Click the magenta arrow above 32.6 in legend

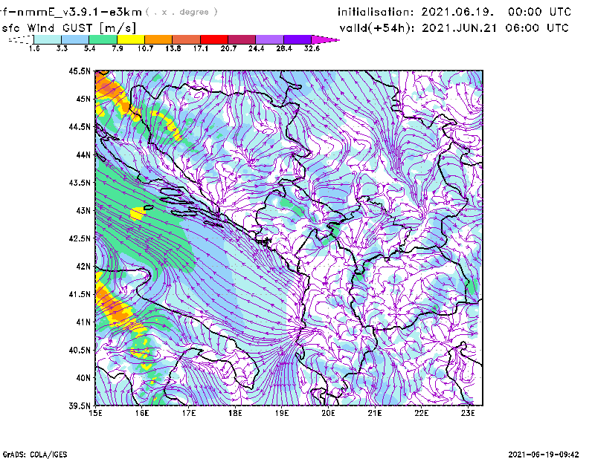[x=325, y=39]
